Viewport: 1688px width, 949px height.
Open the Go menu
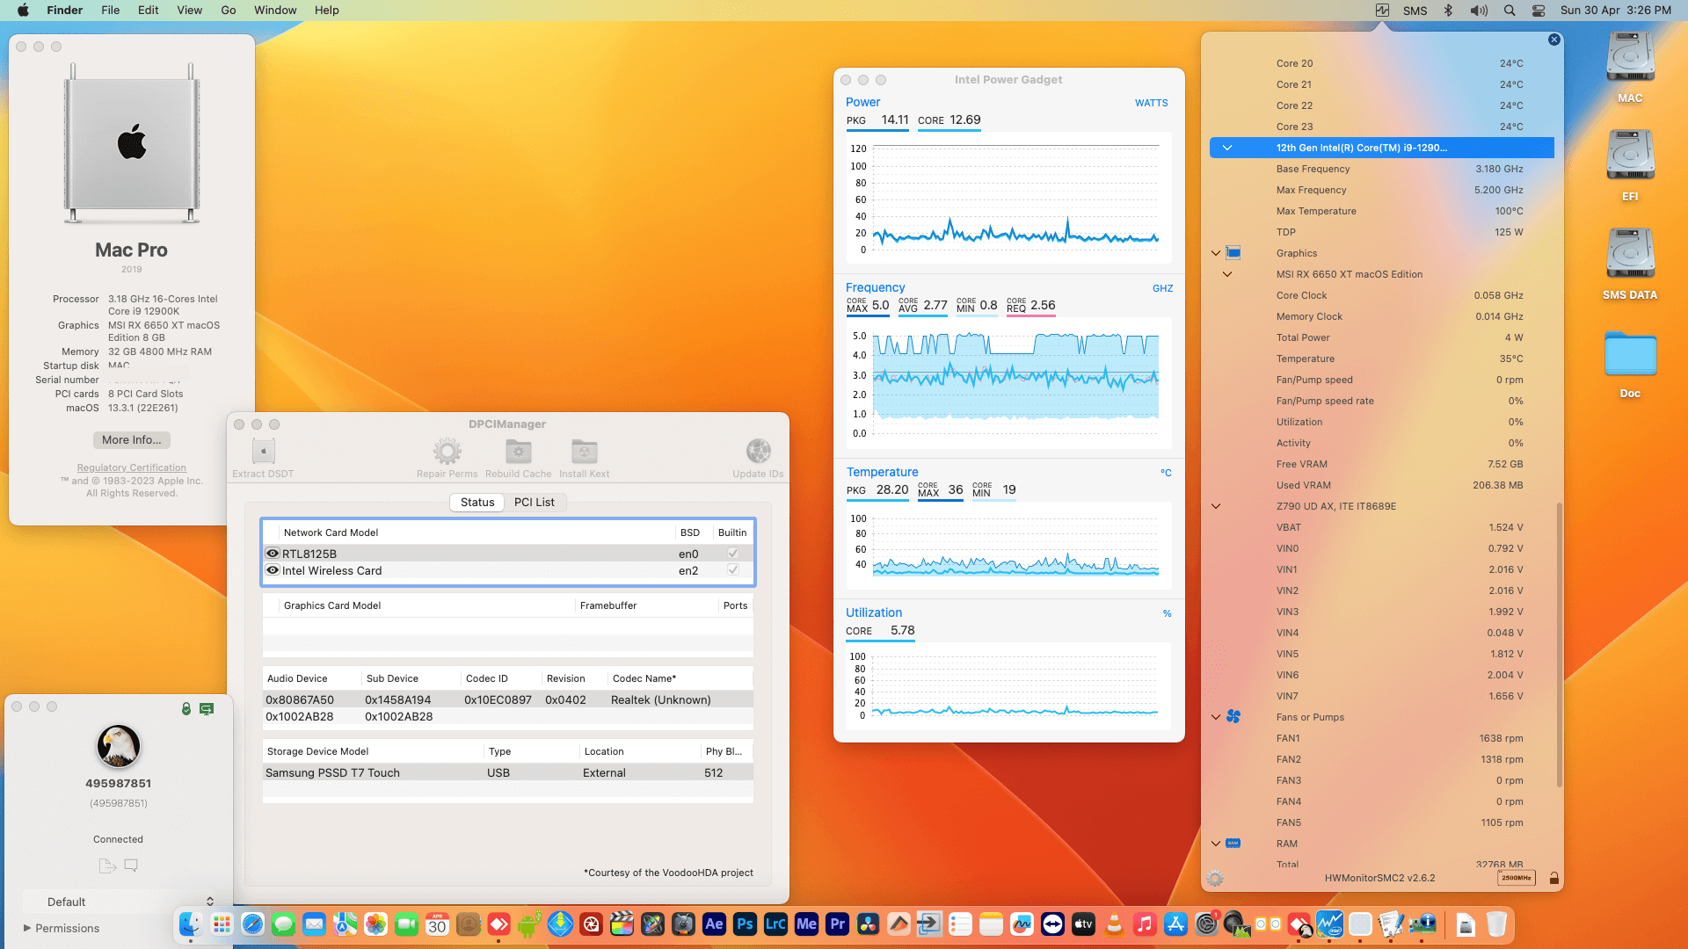[229, 11]
